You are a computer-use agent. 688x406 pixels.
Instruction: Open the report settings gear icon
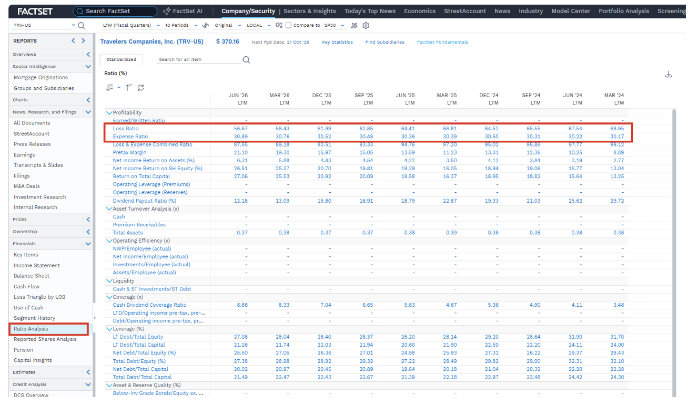tap(366, 25)
